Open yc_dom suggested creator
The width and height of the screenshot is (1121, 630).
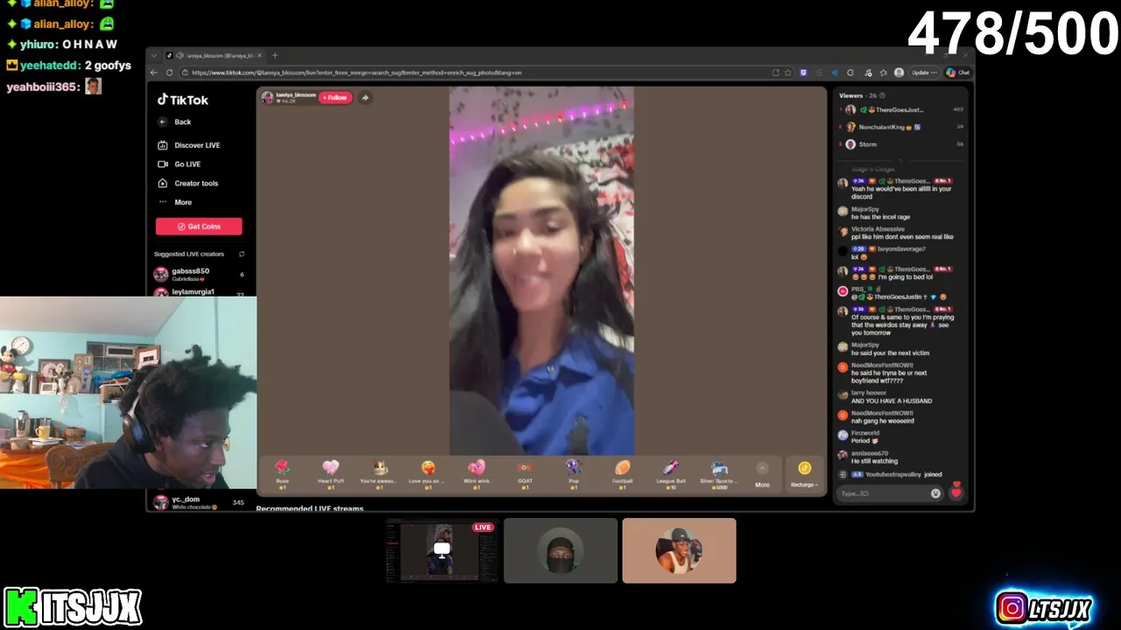point(199,502)
